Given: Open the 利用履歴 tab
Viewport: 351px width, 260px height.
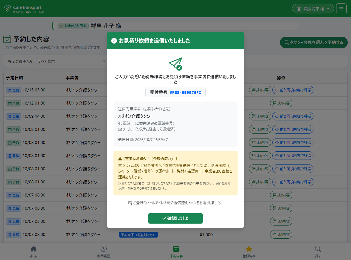Looking at the screenshot, I should [x=104, y=252].
